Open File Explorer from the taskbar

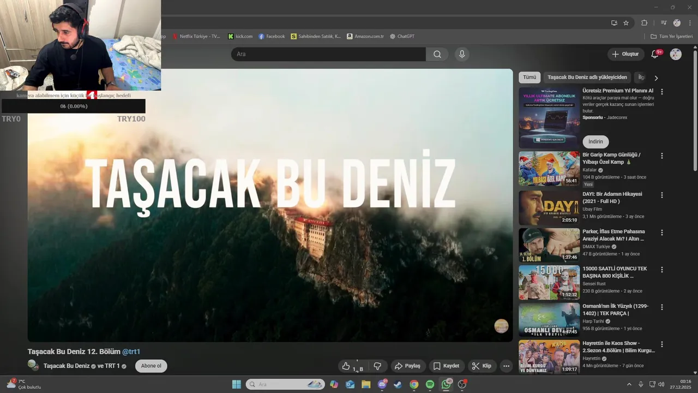(x=366, y=384)
